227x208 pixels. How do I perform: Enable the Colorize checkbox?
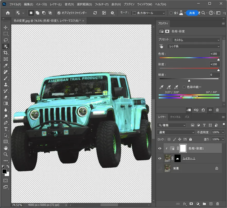pos(184,87)
